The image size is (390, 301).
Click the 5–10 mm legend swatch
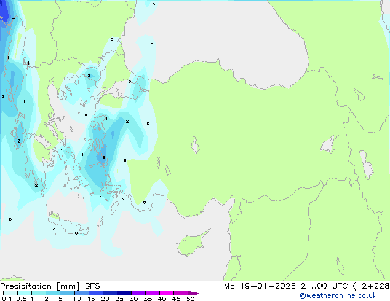[x=67, y=293]
